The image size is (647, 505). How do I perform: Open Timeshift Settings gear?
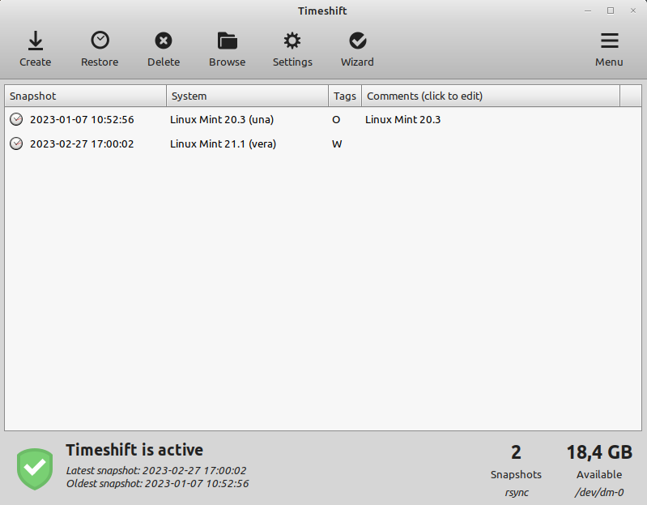292,49
